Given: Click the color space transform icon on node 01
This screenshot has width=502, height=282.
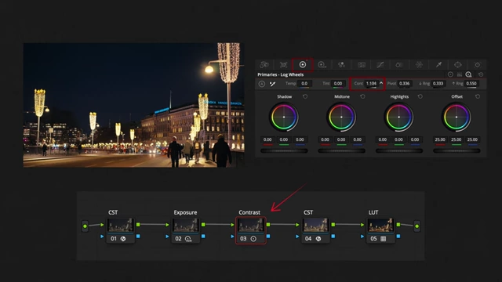Looking at the screenshot, I should [123, 239].
